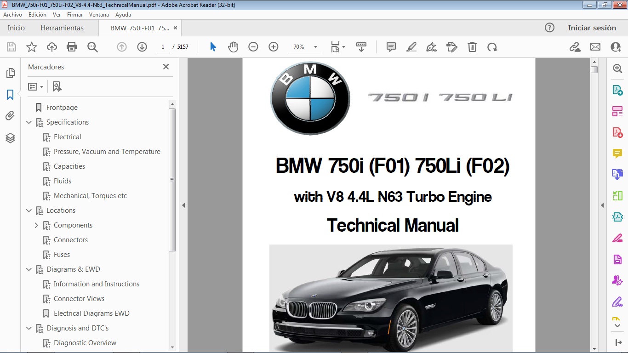Screen dimensions: 628x353
Task: Switch to the blue selection arrow tool
Action: tap(213, 46)
